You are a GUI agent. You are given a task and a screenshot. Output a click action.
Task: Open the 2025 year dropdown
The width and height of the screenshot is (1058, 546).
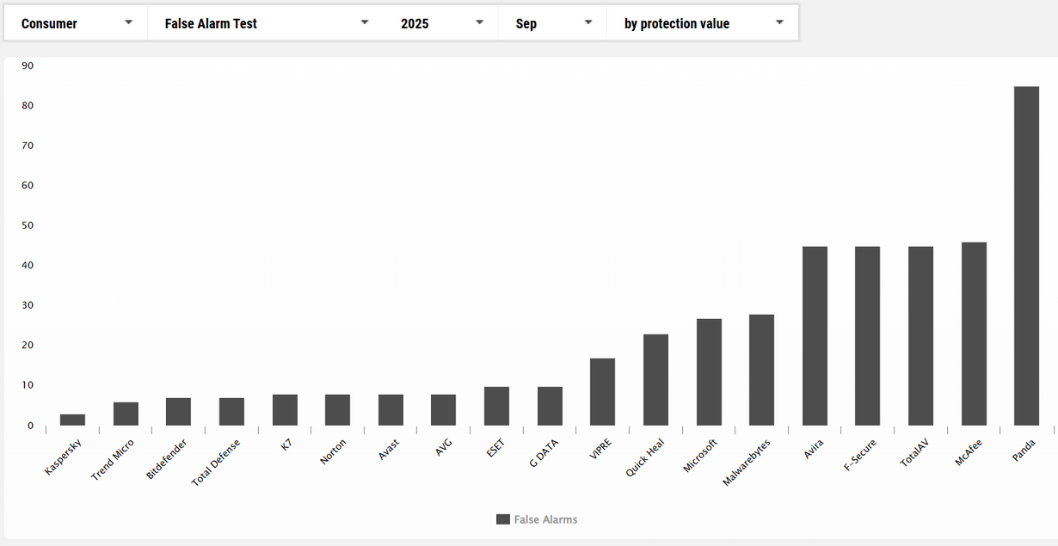click(441, 23)
